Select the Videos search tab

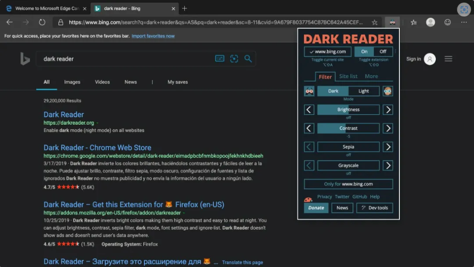point(102,82)
